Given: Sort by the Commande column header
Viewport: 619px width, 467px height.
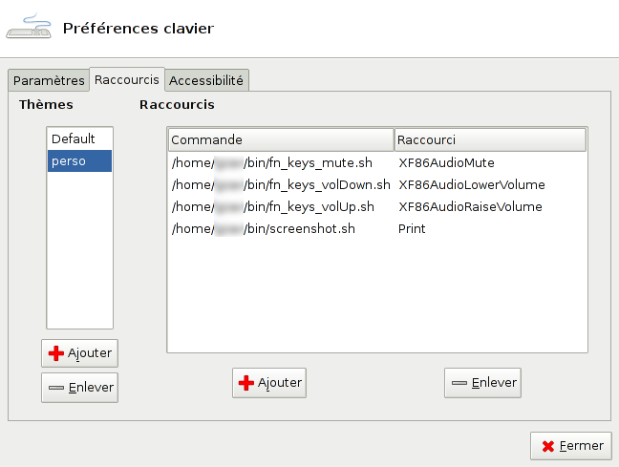Looking at the screenshot, I should point(282,139).
